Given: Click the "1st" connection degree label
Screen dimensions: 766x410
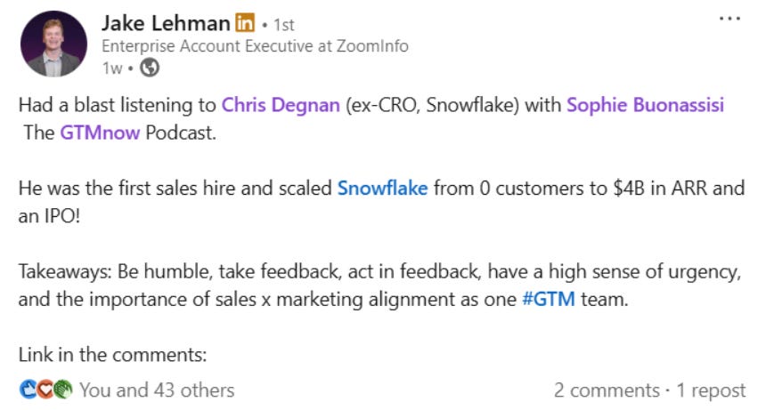Looking at the screenshot, I should tap(283, 25).
